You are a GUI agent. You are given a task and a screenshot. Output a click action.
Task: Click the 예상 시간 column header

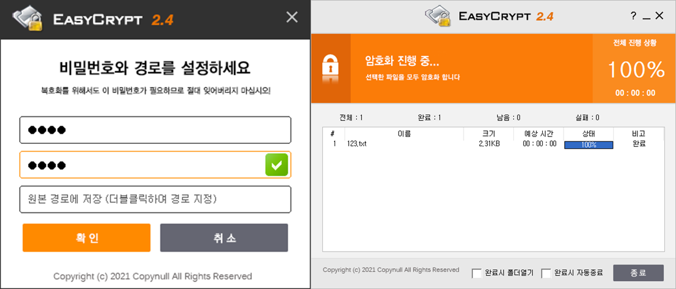[538, 133]
